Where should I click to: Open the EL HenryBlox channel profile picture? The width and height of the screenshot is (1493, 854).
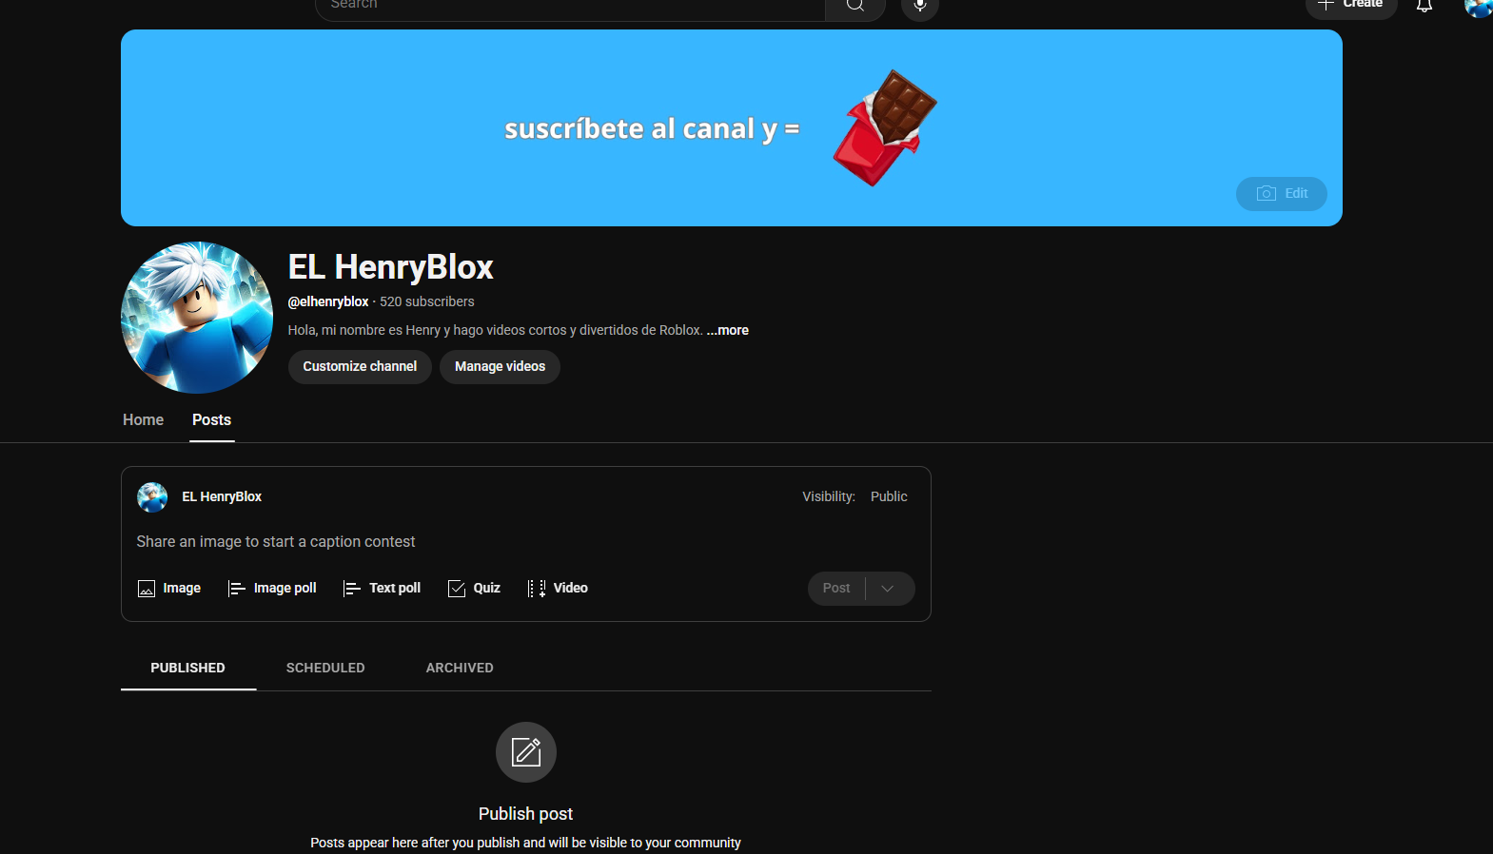coord(197,318)
